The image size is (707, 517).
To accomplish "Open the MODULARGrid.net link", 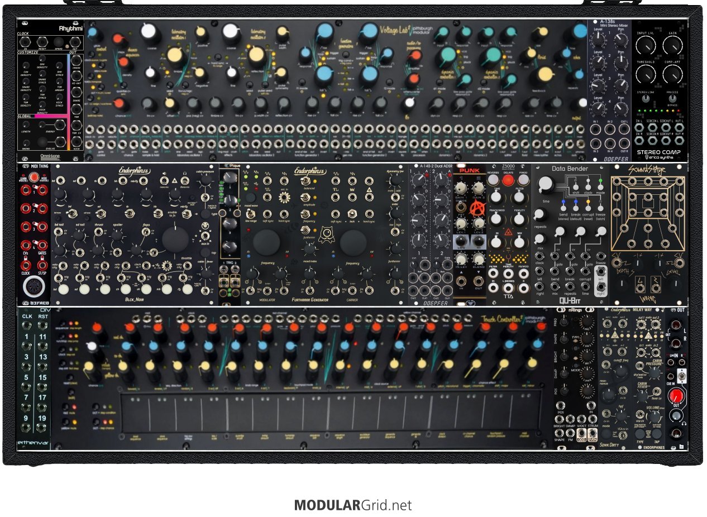I will pos(353,506).
